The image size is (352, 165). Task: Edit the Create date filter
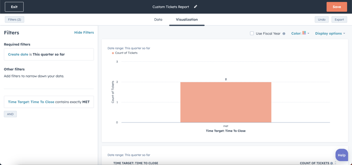49,54
